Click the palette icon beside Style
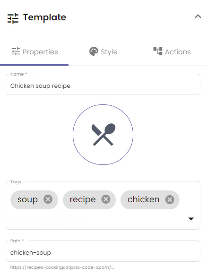Screen dimensions: 206x275 (94, 52)
